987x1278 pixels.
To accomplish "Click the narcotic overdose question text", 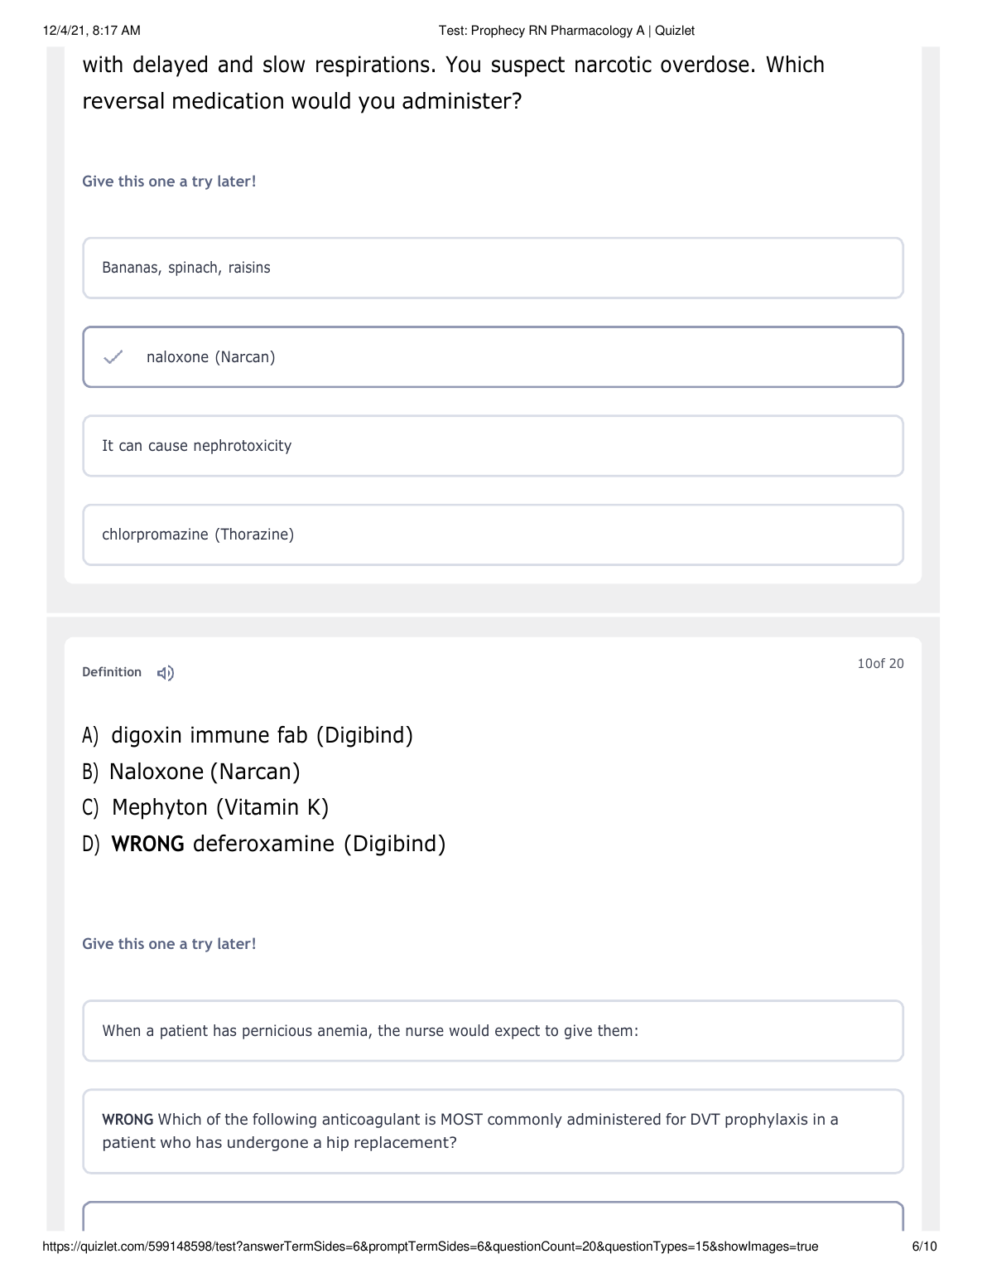I will pyautogui.click(x=453, y=83).
